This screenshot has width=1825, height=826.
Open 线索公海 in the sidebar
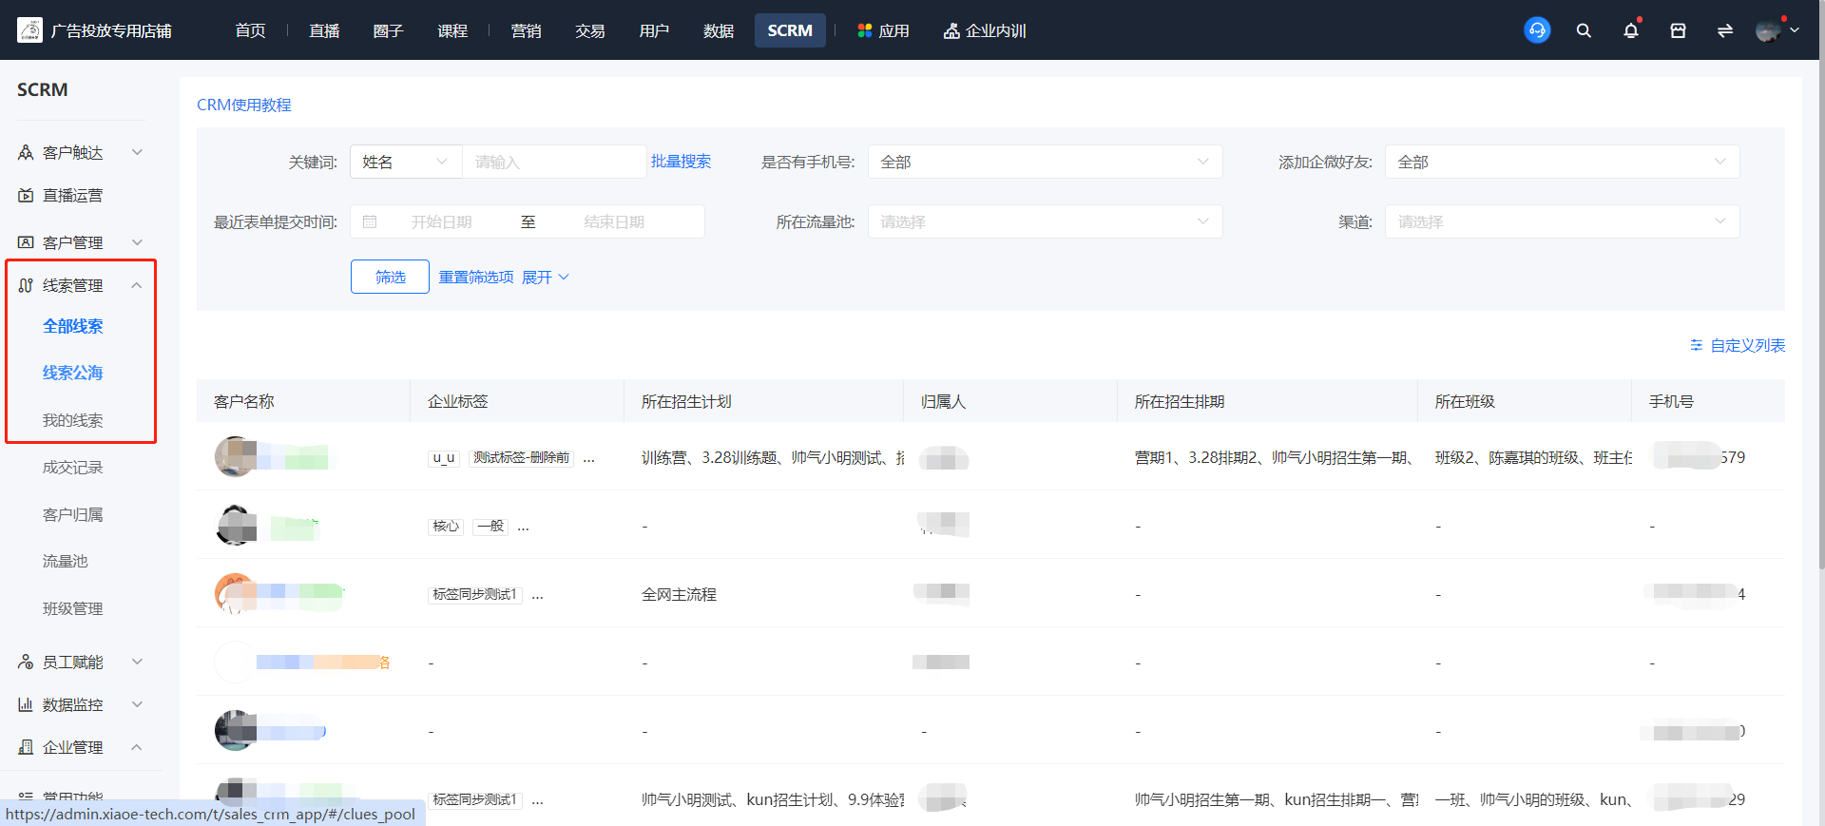(73, 373)
